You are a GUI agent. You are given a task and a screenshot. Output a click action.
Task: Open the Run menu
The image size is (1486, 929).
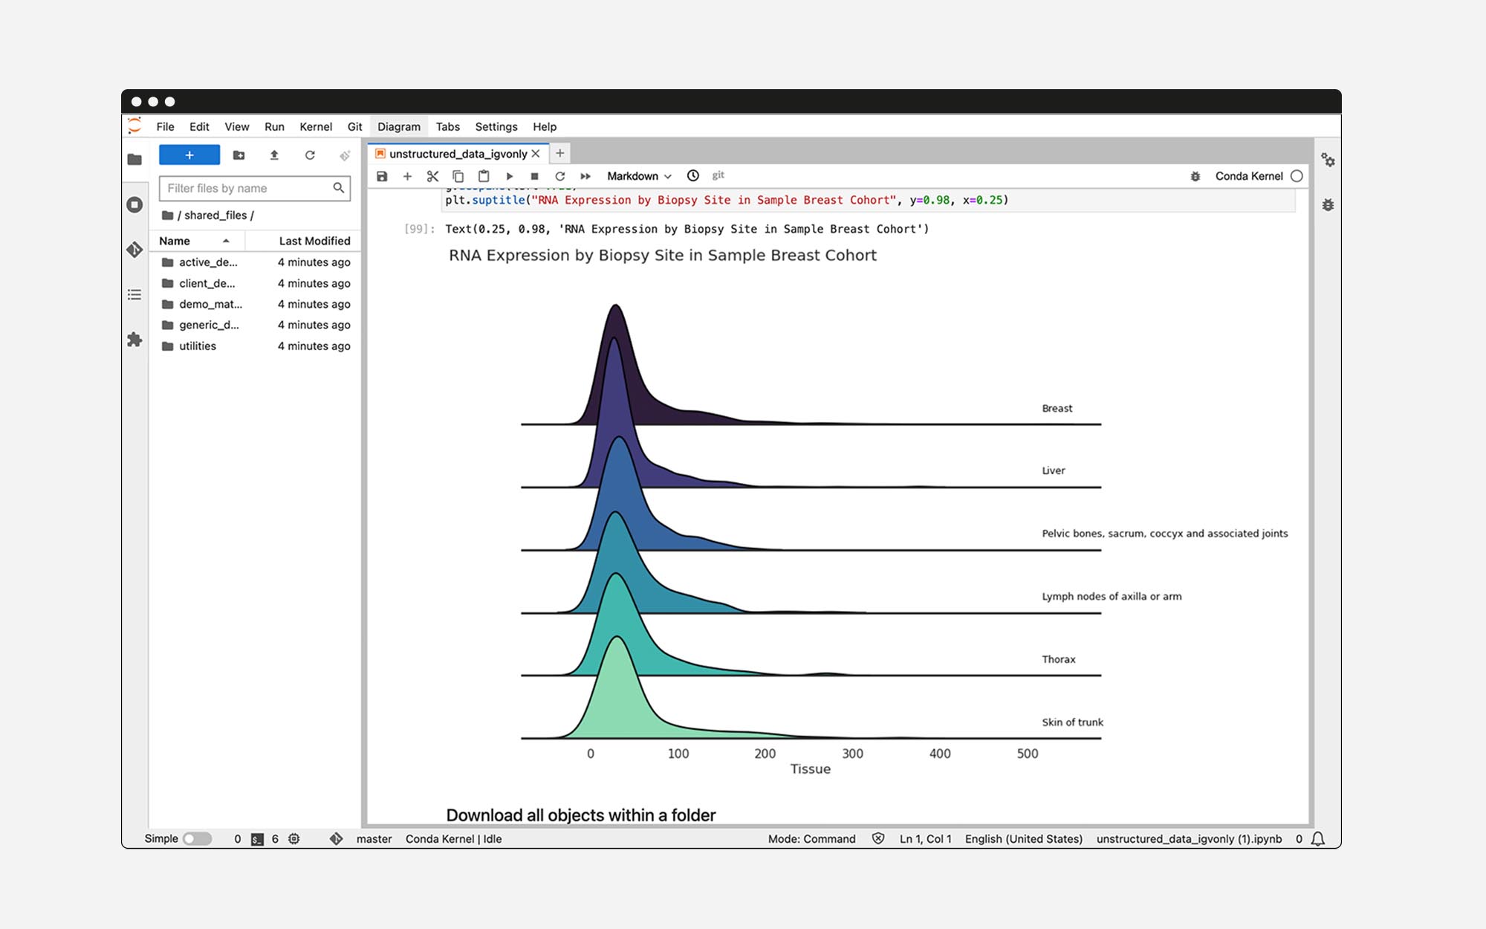(274, 126)
